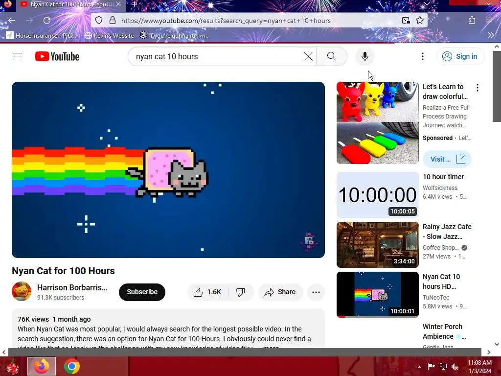This screenshot has width=501, height=376.
Task: Open more actions ellipsis under video
Action: [x=316, y=292]
